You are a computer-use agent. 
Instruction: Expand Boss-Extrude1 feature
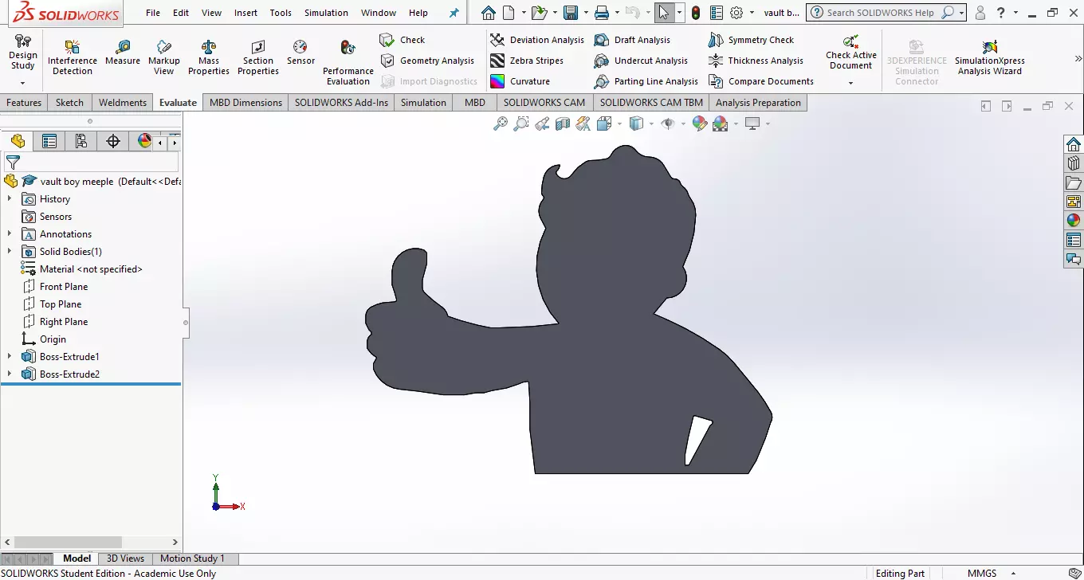click(x=10, y=357)
